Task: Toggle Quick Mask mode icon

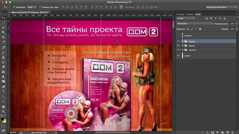Action: coord(3,126)
